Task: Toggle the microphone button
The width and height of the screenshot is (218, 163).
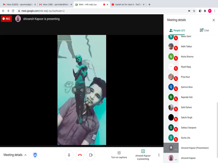Action: click(69, 155)
